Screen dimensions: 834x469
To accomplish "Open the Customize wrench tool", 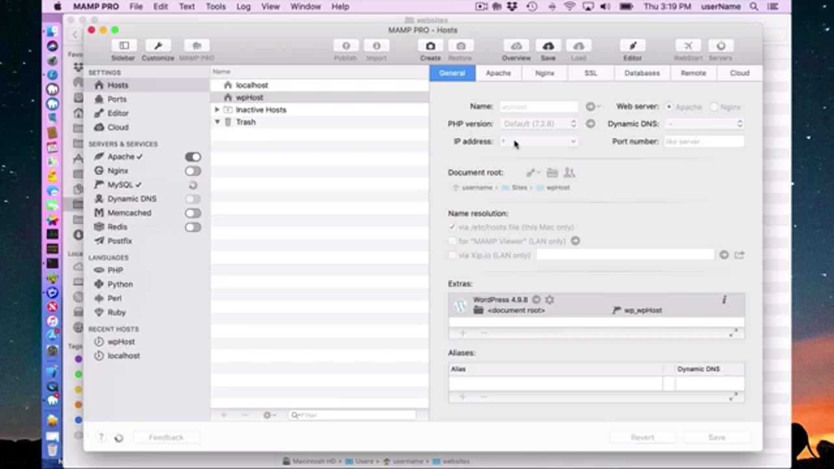I will coord(158,46).
